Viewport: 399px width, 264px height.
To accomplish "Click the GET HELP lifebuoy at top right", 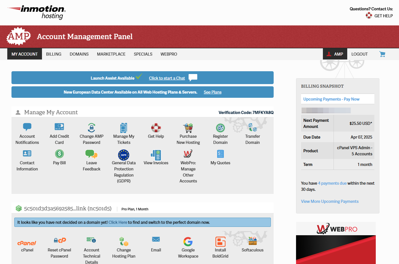I will (x=369, y=15).
